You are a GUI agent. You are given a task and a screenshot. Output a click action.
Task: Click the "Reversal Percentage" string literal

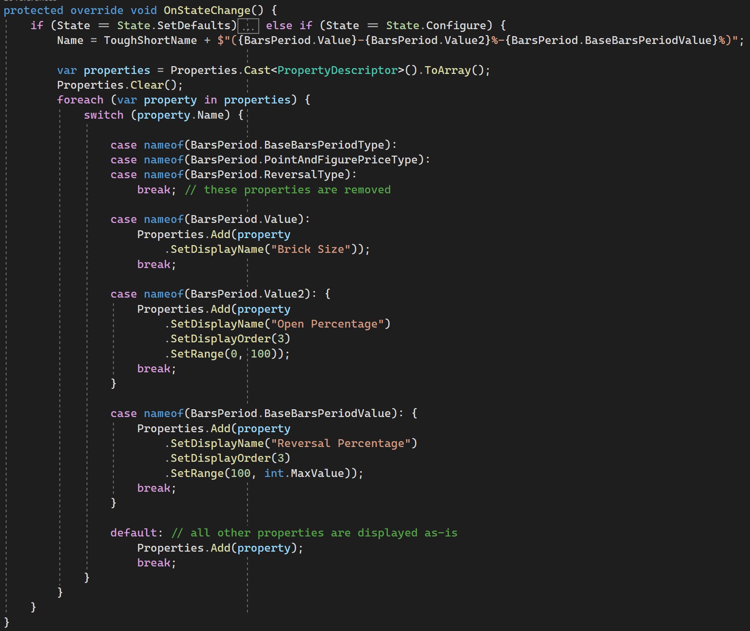[x=340, y=443]
